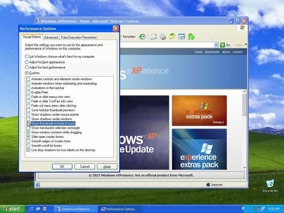Click the system tray icon next to the clock

[x=263, y=209]
